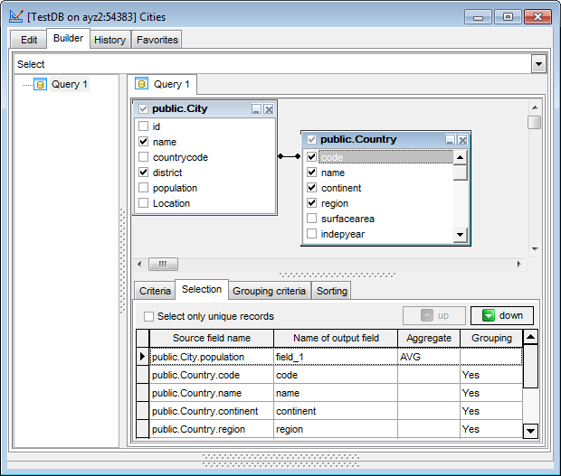The width and height of the screenshot is (561, 476).
Task: Click the Name of output field header
Action: click(336, 338)
